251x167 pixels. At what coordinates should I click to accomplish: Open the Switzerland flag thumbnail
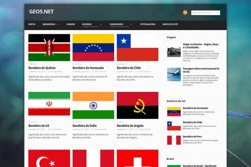click(x=138, y=158)
